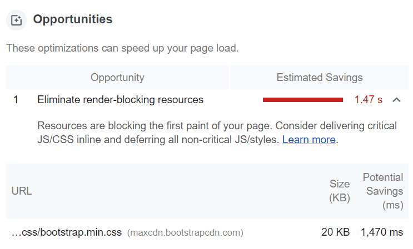Click the "deferring all non-critical JS/styles" text

click(x=195, y=140)
